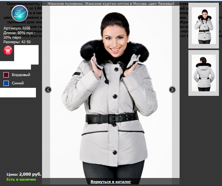Viewport: 222px width, 186px height.
Task: Choose the Бордовый color label
Action: (x=21, y=75)
